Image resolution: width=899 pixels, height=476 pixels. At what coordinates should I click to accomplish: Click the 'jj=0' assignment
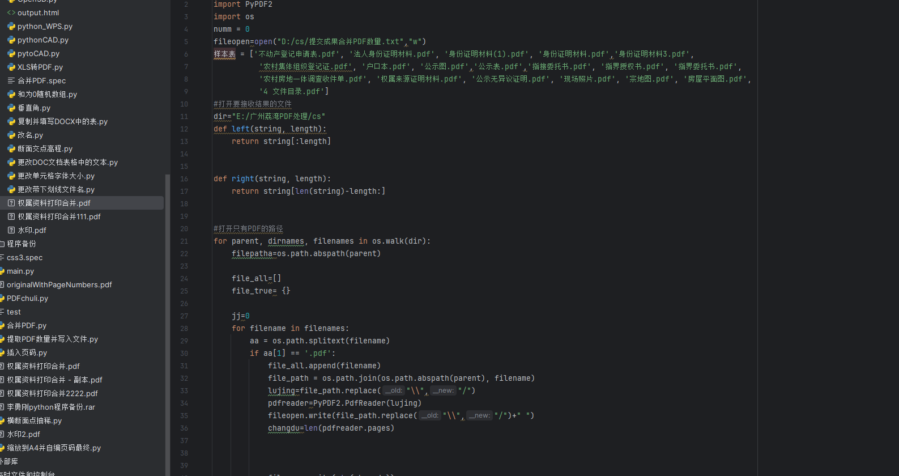pyautogui.click(x=241, y=316)
